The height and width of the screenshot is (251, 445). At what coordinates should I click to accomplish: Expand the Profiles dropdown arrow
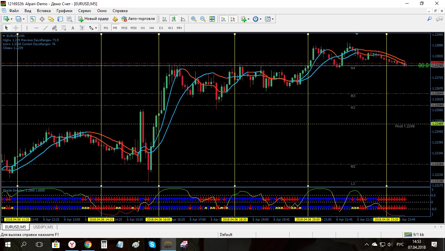24,19
